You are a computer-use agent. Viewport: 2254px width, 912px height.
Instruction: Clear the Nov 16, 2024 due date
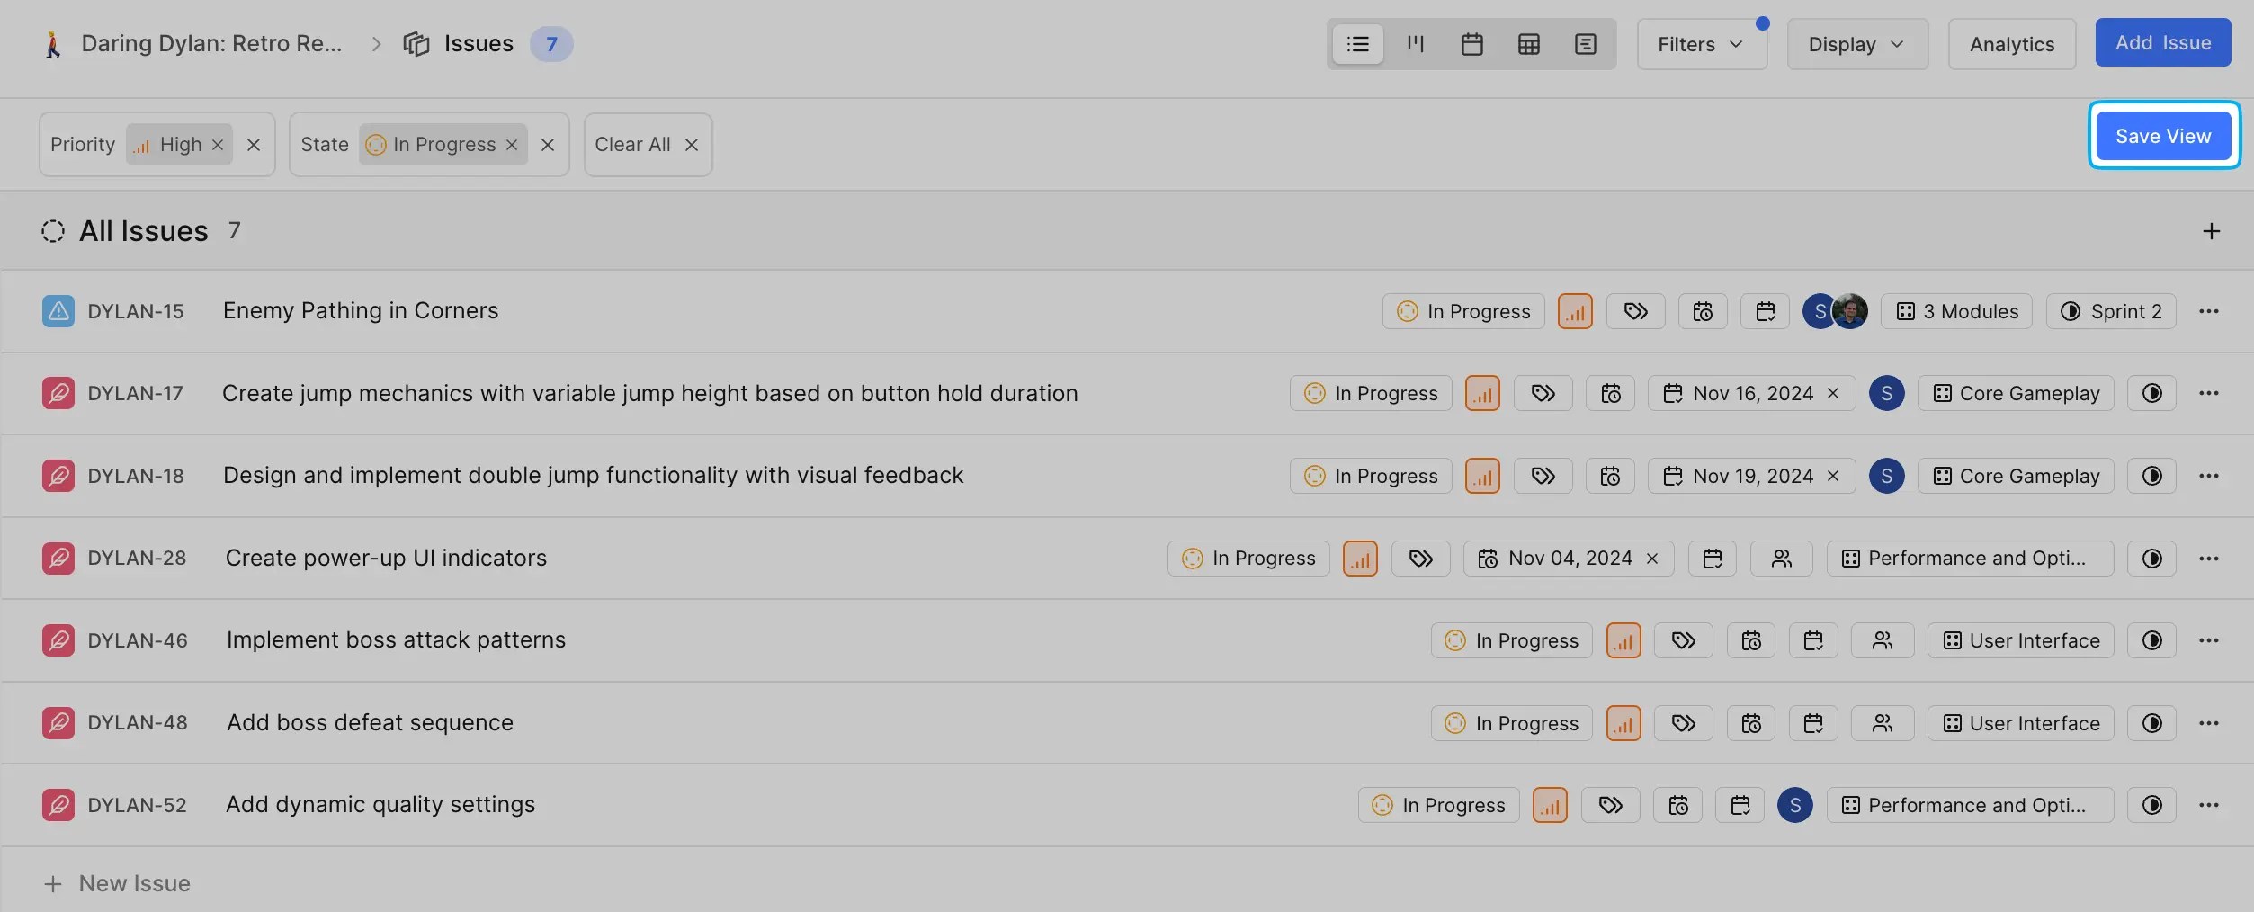point(1833,393)
